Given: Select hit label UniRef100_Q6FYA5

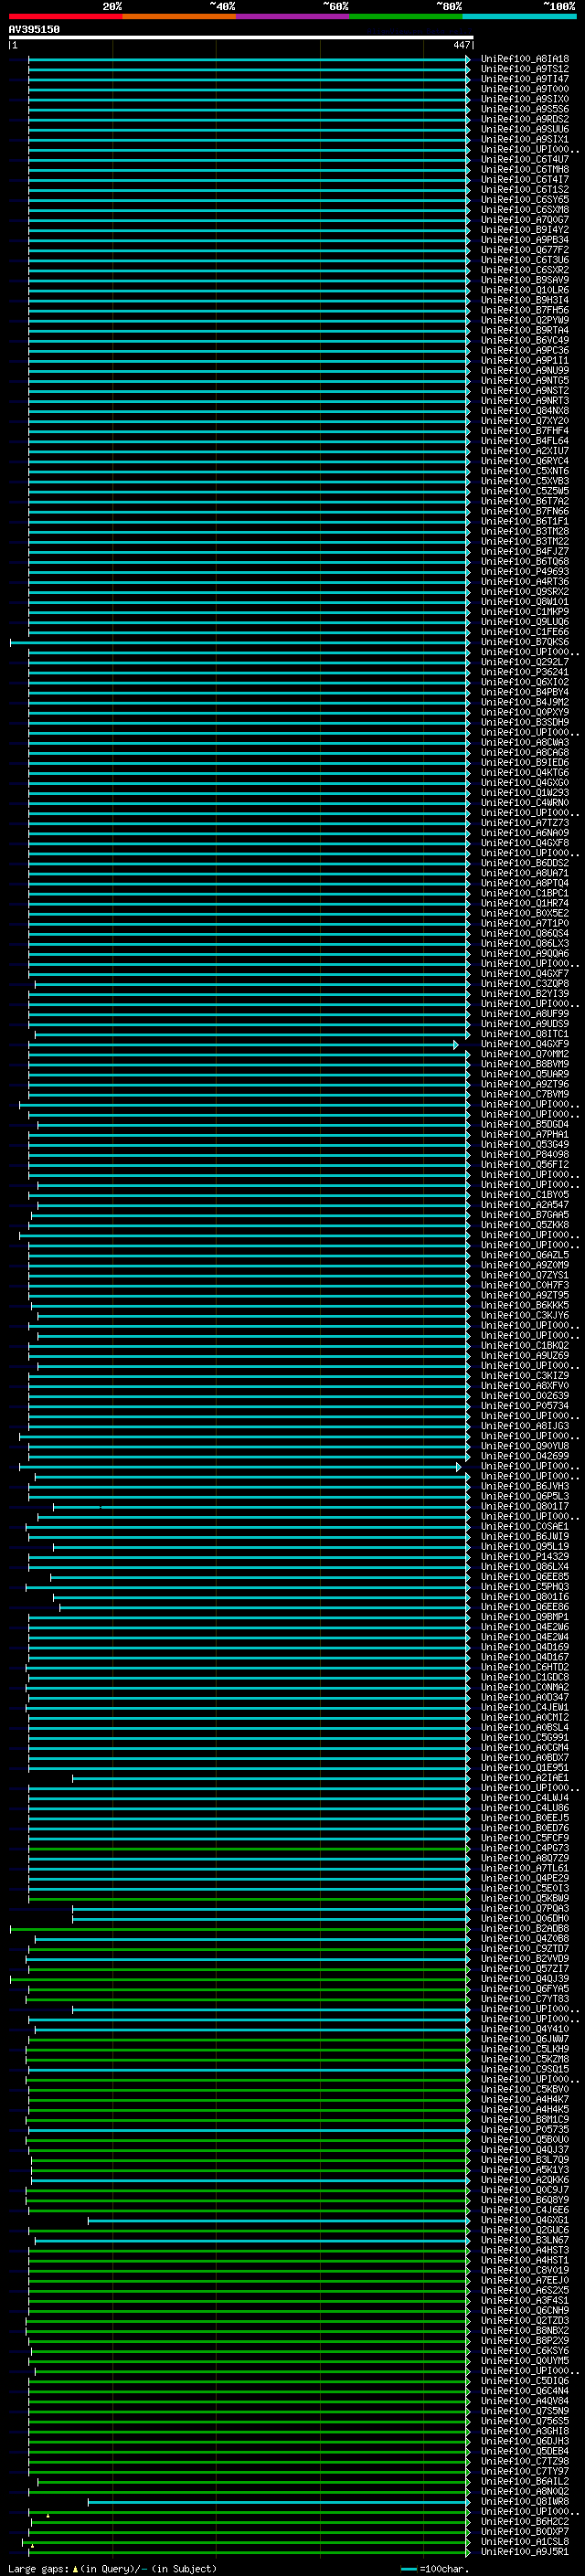Looking at the screenshot, I should tap(524, 1989).
